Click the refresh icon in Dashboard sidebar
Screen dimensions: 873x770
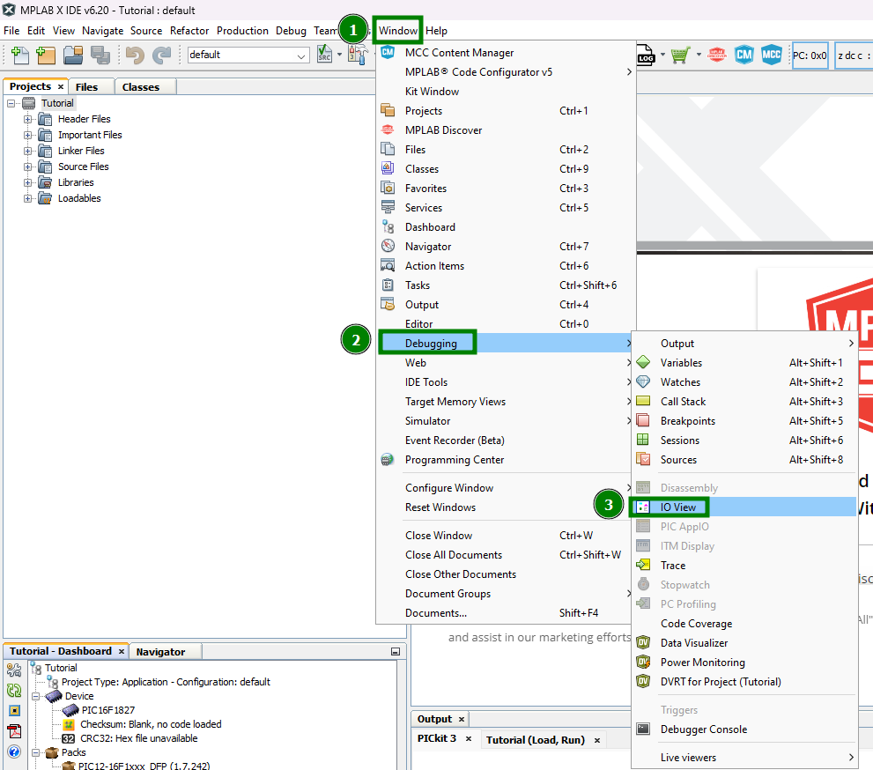click(x=14, y=691)
